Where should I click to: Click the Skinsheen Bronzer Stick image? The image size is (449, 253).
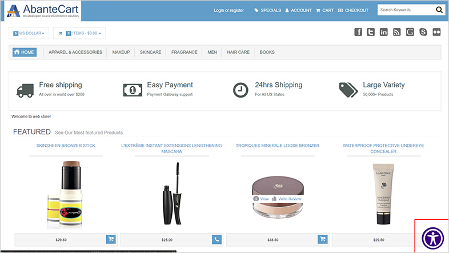click(65, 195)
